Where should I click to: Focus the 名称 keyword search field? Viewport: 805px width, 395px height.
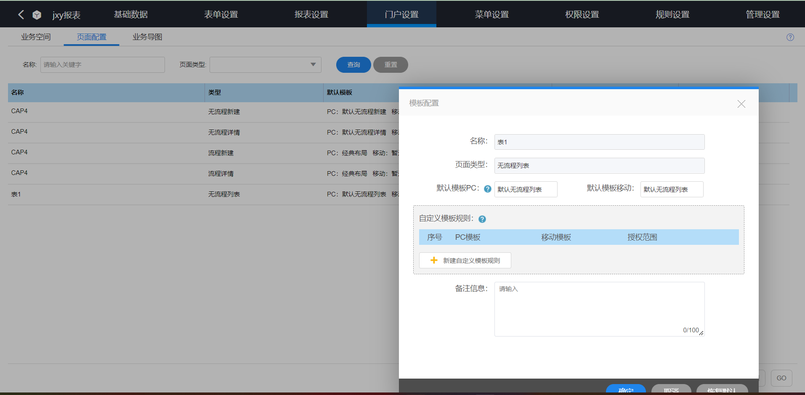click(102, 65)
